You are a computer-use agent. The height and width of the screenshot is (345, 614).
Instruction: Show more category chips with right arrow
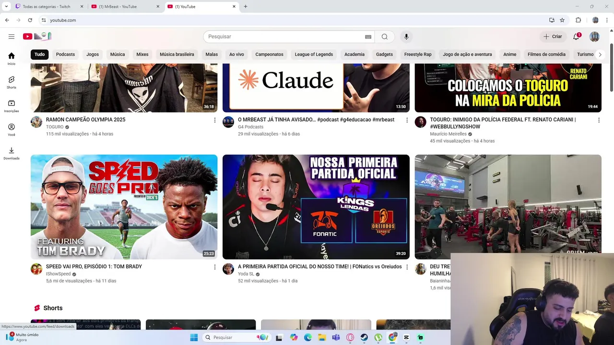(x=600, y=55)
